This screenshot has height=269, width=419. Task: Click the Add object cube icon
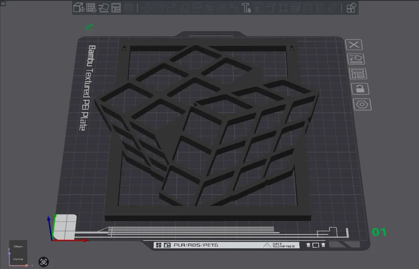click(x=79, y=8)
